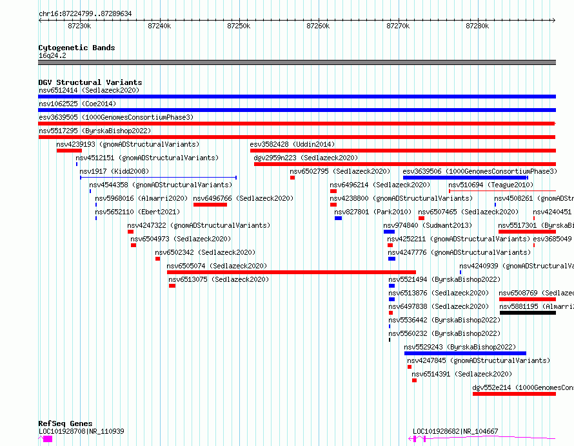Click the nsv4247322 gnomAD variant label
Viewport: 574px width, 446px height.
coord(199,225)
